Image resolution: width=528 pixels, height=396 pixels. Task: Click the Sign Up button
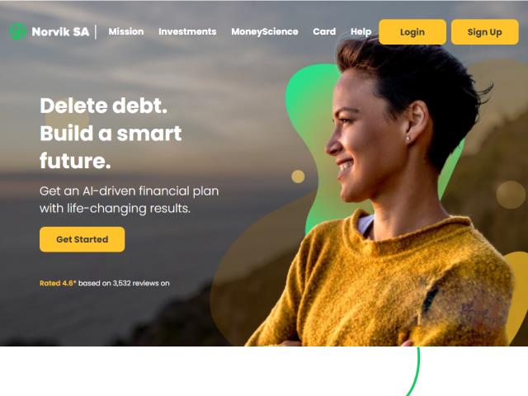click(x=484, y=32)
